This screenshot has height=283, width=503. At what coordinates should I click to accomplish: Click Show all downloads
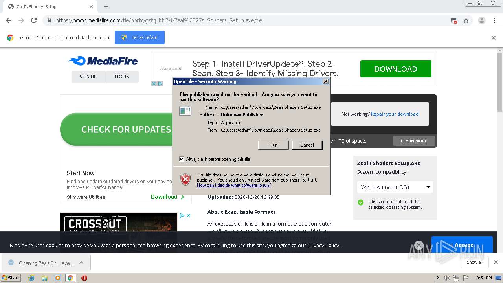pyautogui.click(x=474, y=262)
